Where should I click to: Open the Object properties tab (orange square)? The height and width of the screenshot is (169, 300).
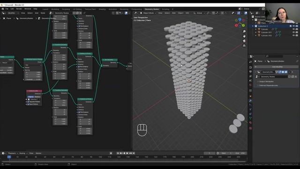point(250,96)
